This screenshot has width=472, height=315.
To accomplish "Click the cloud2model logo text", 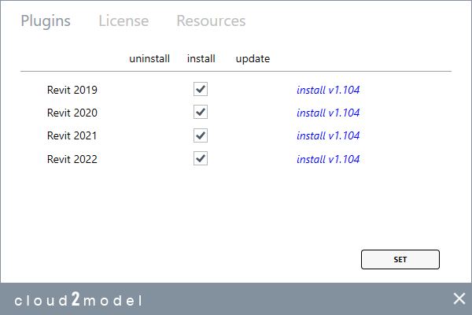I will click(79, 299).
